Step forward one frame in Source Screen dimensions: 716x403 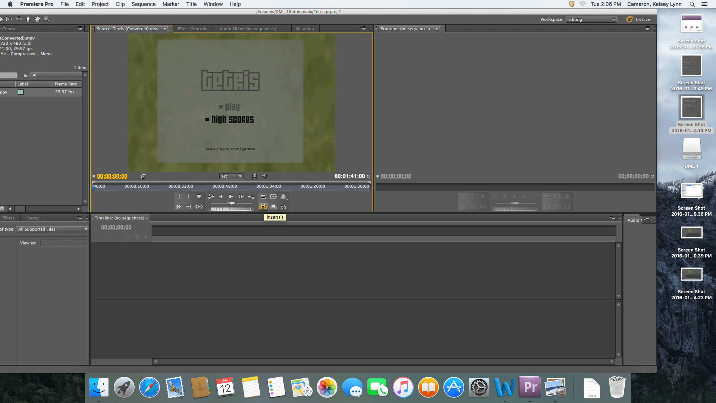[x=241, y=197]
